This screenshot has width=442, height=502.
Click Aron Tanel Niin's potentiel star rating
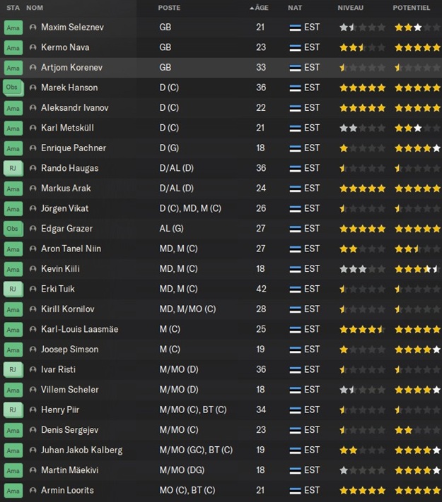418,249
